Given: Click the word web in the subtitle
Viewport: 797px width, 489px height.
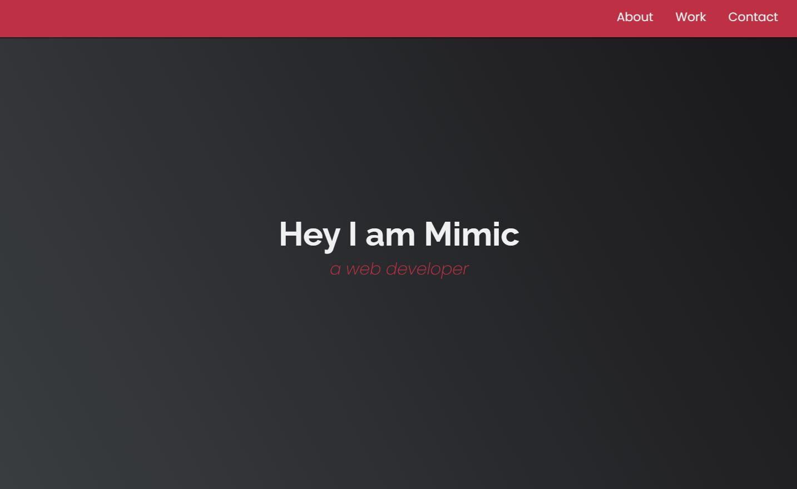Looking at the screenshot, I should pyautogui.click(x=363, y=269).
